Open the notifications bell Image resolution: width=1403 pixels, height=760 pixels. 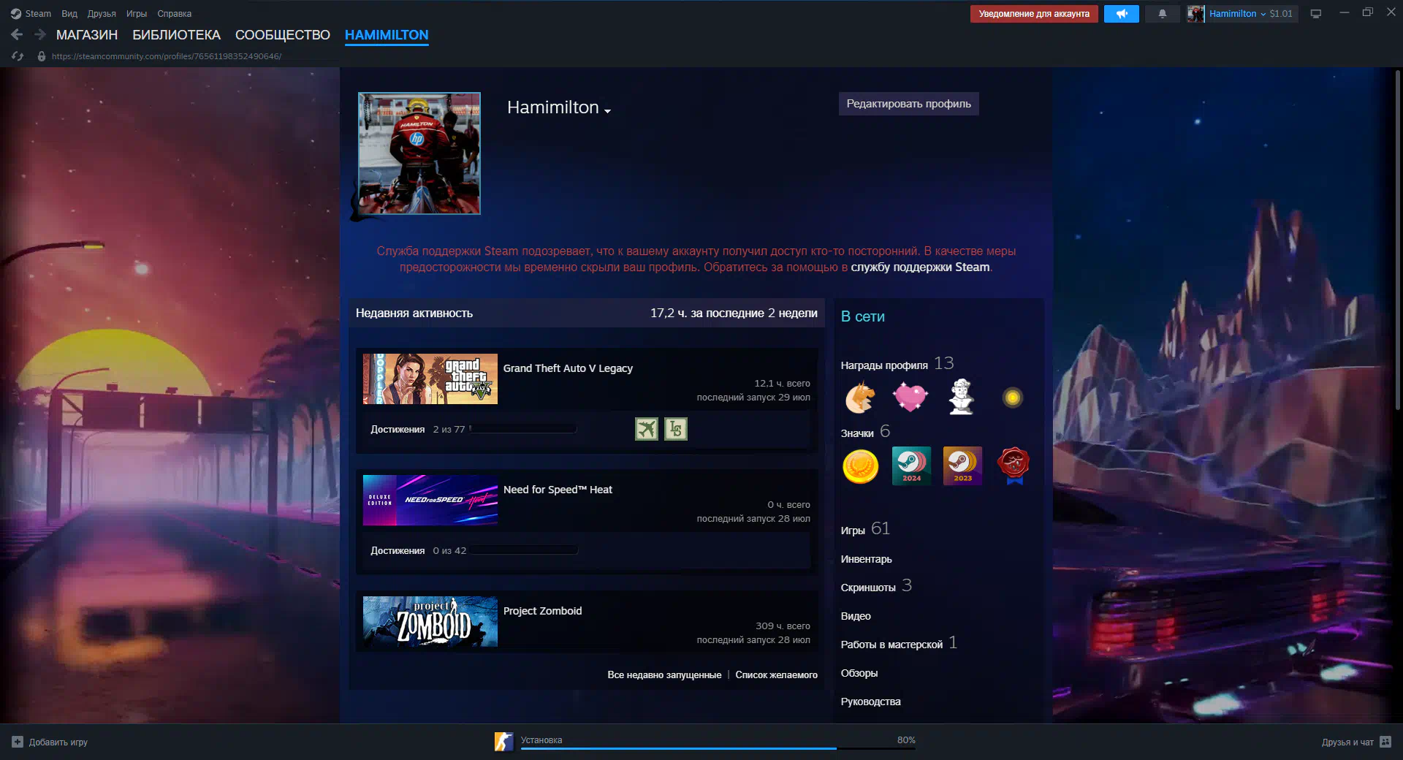(1162, 13)
